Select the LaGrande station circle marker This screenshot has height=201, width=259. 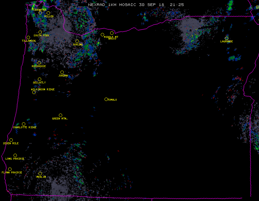pos(226,38)
